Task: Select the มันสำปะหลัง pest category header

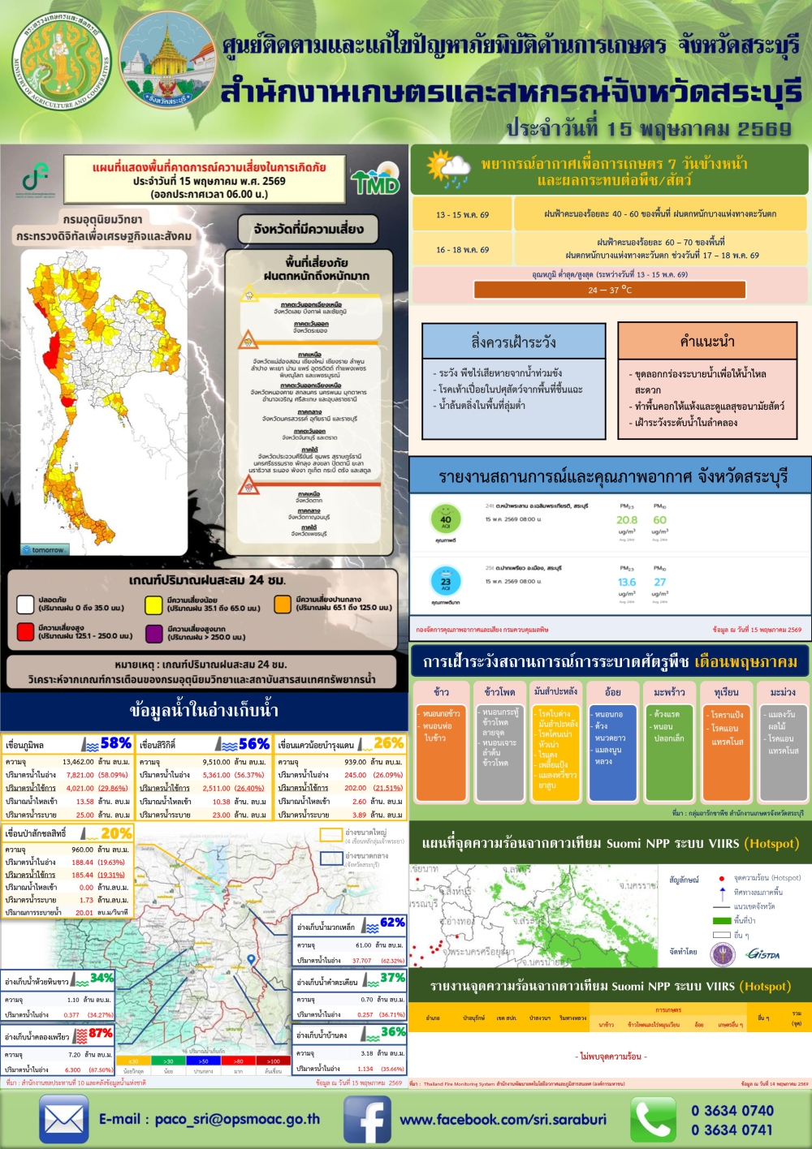Action: [556, 692]
